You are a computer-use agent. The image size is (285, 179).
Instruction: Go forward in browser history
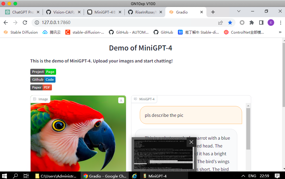(x=15, y=23)
